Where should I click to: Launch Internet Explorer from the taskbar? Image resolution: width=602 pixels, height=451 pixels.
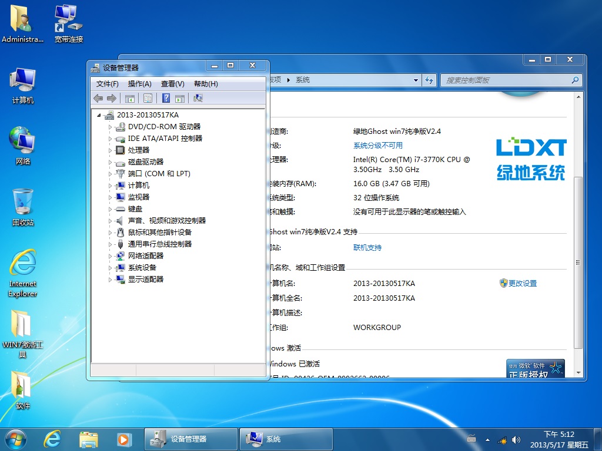(52, 439)
